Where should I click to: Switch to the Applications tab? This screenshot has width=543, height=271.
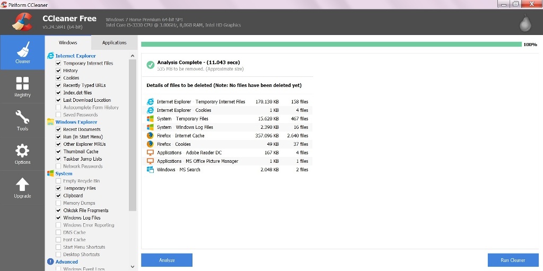pyautogui.click(x=115, y=42)
